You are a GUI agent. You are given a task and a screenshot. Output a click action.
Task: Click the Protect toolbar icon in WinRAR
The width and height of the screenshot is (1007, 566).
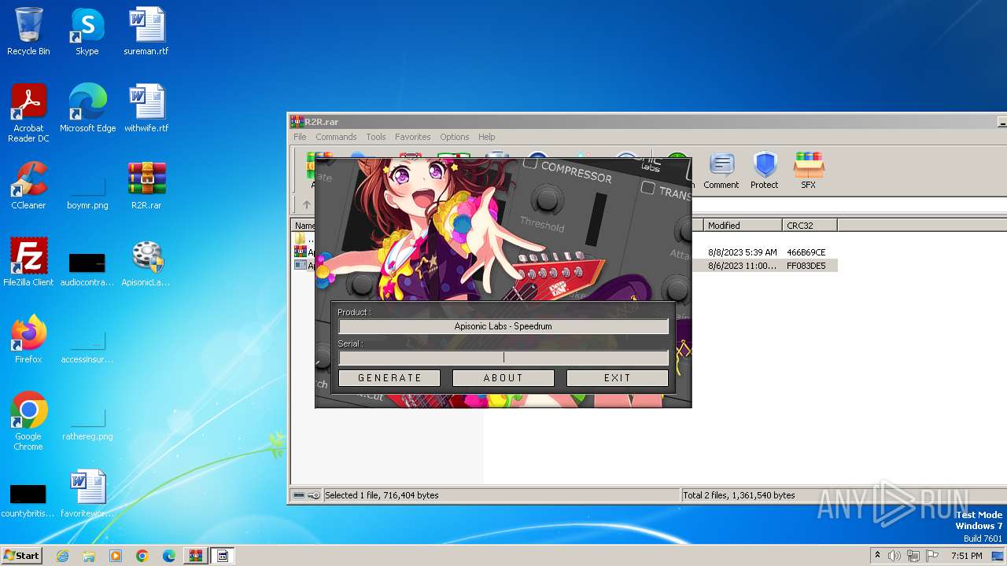(764, 171)
